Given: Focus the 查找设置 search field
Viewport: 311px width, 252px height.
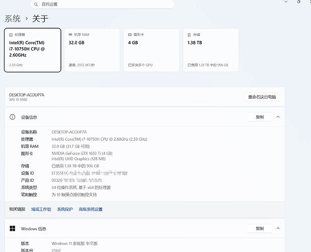Looking at the screenshot, I should [x=102, y=4].
